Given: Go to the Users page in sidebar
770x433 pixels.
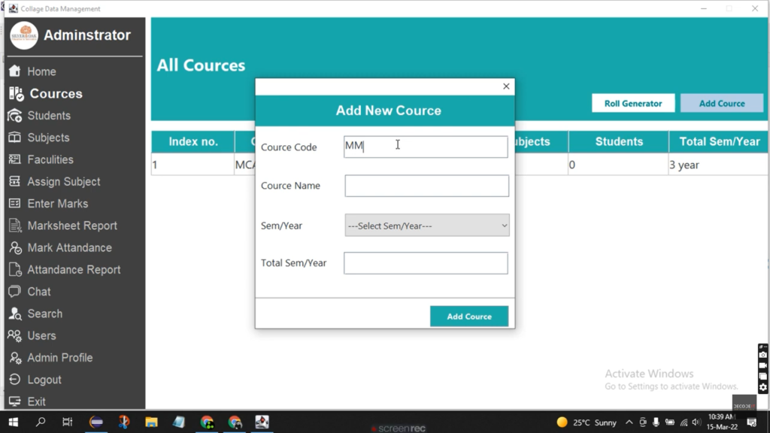Looking at the screenshot, I should click(x=41, y=336).
